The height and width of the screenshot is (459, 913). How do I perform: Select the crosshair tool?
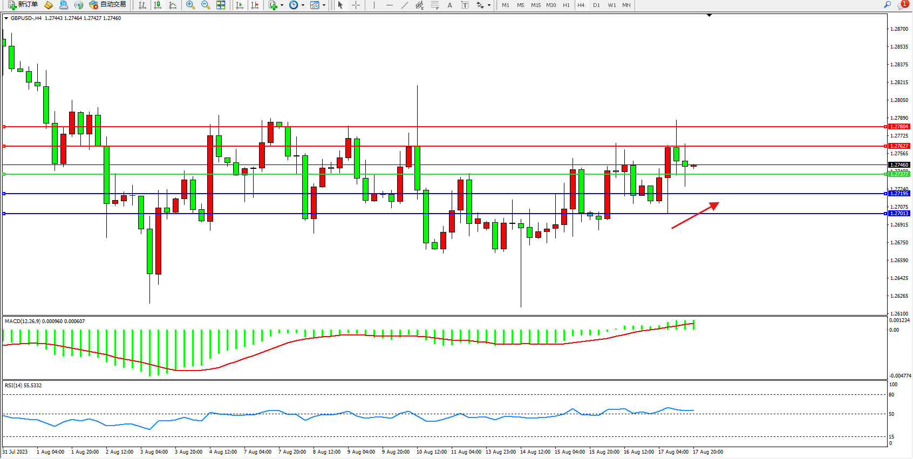[356, 5]
